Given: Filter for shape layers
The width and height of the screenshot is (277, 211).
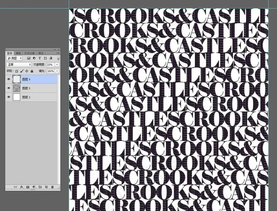Looking at the screenshot, I should 45,58.
